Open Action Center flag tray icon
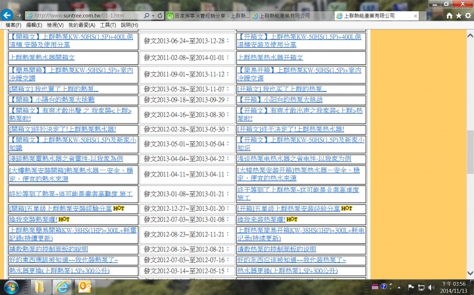Viewport: 474px width, 295px height. pyautogui.click(x=411, y=287)
